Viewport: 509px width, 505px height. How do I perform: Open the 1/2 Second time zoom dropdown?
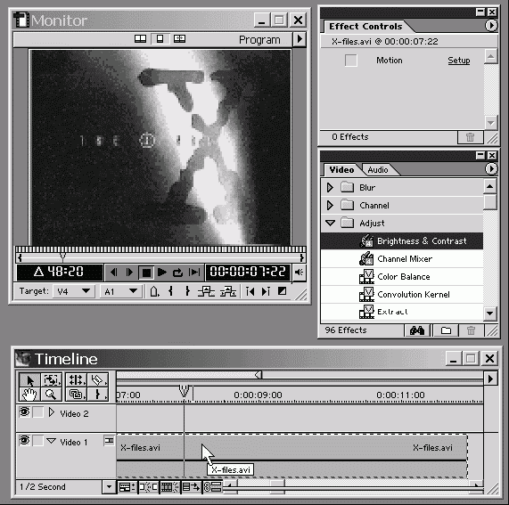point(109,487)
